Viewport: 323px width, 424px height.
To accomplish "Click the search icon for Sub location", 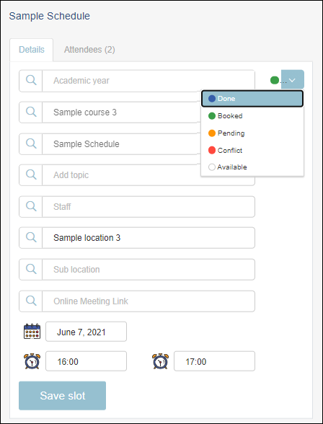I will coord(31,270).
